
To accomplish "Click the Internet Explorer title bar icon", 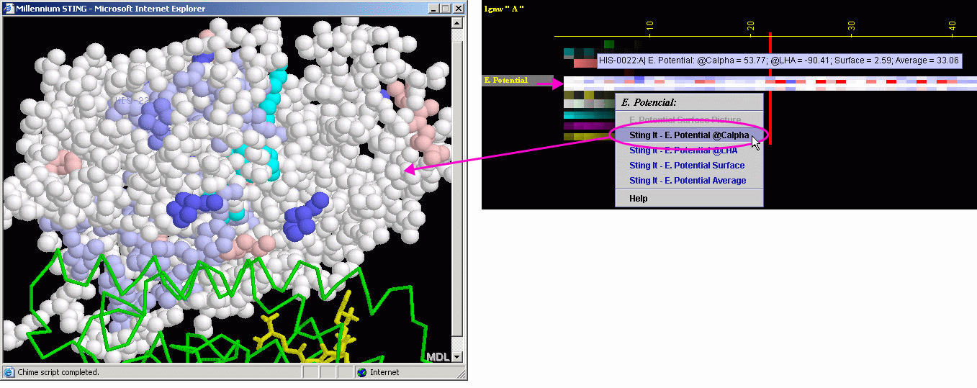I will tap(9, 9).
